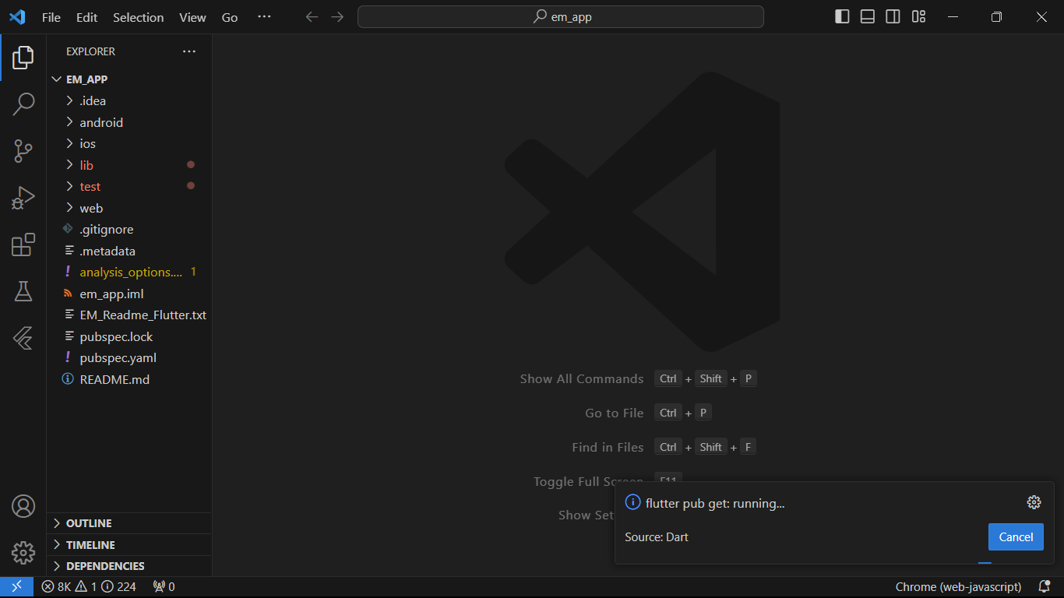Open the Accounts icon

pos(23,506)
